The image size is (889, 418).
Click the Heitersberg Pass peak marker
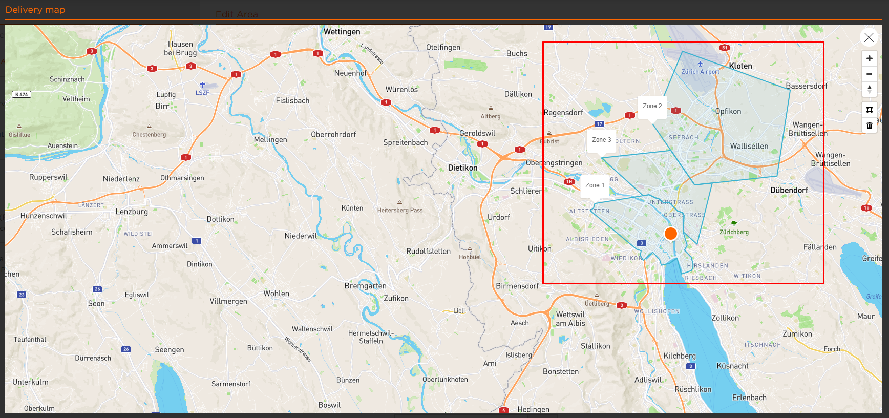click(x=399, y=202)
